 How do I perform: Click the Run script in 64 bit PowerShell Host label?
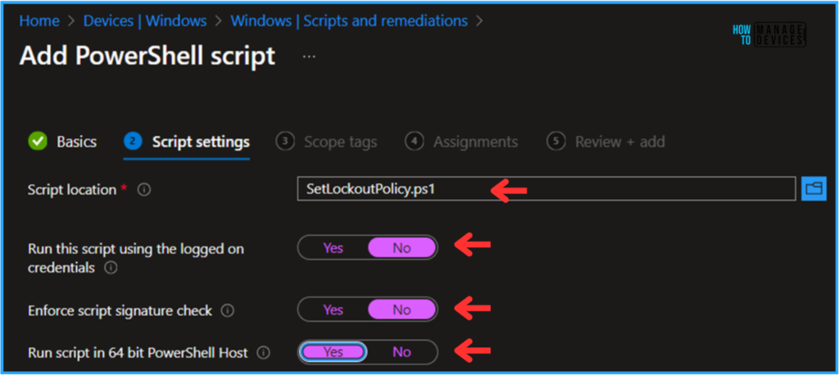pos(138,352)
